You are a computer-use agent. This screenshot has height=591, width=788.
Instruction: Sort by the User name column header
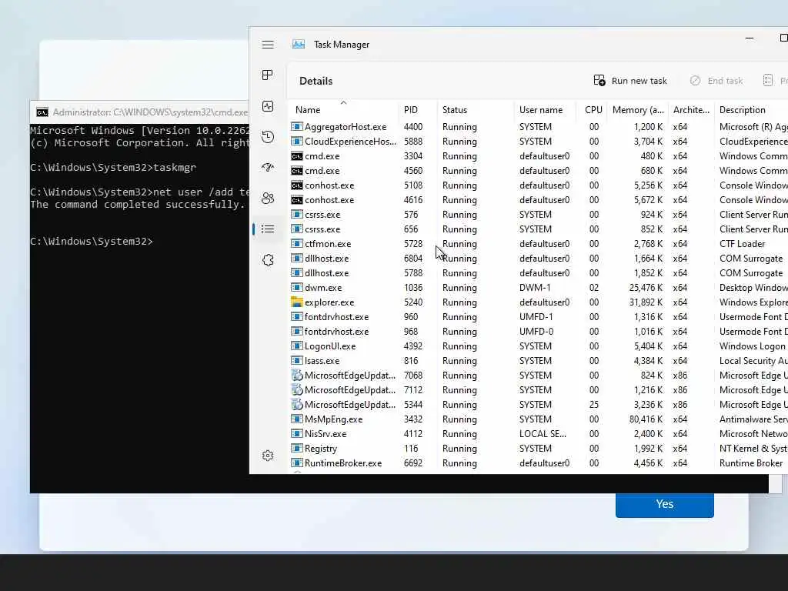tap(546, 109)
